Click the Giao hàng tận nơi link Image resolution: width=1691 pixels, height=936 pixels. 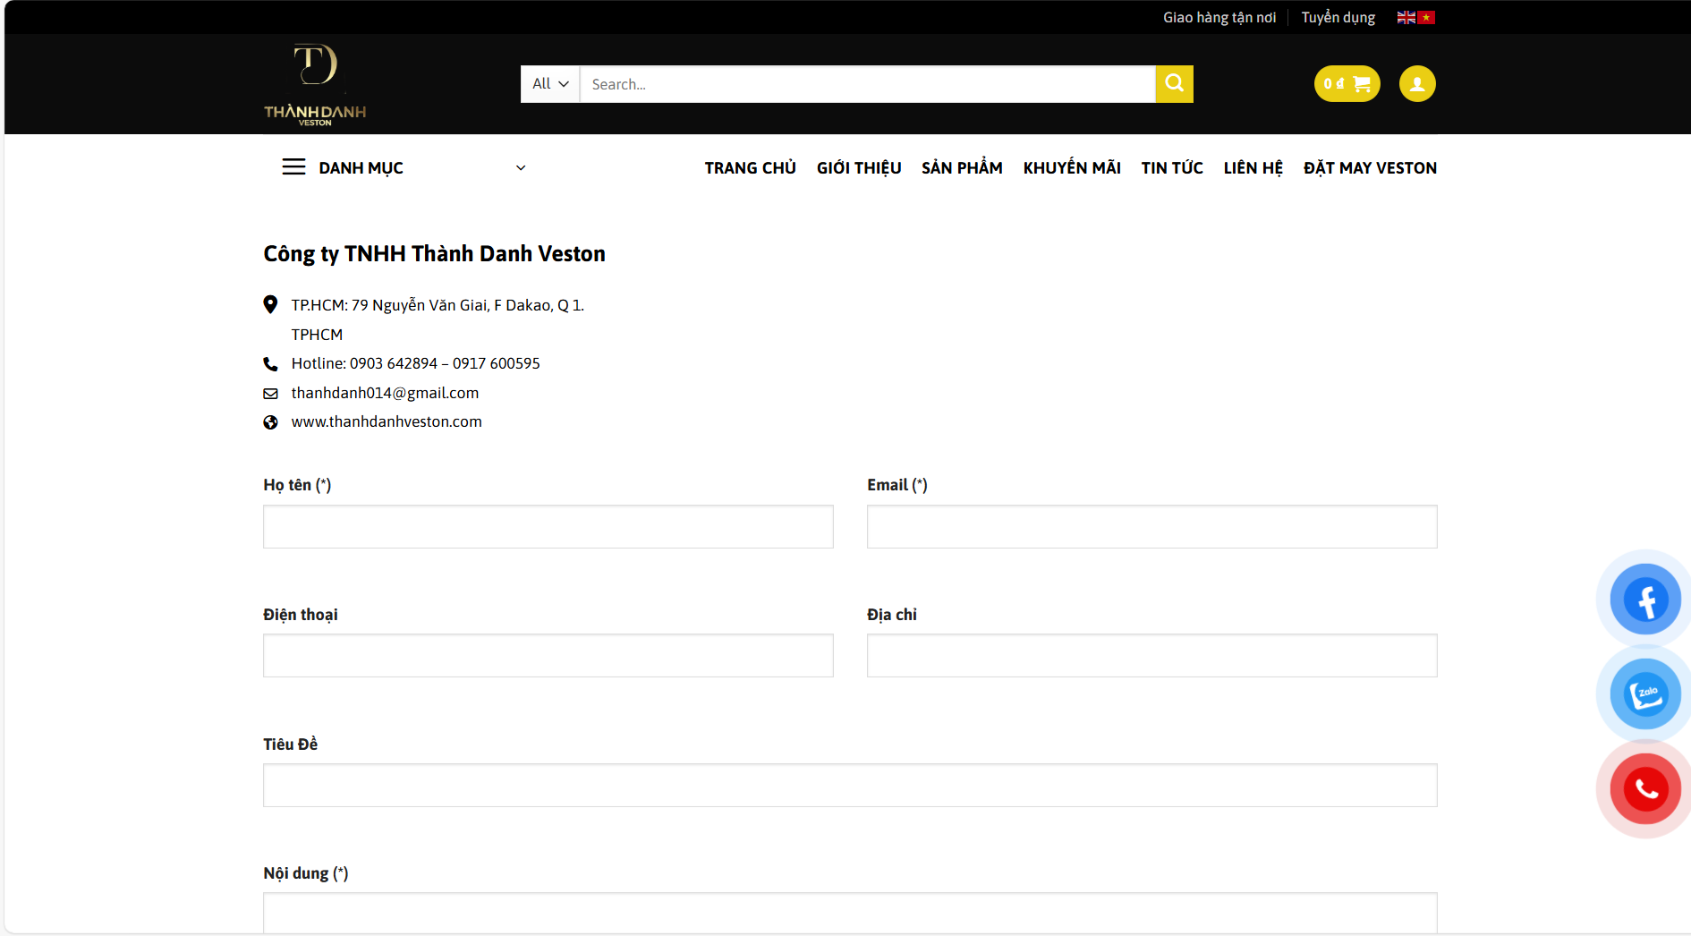[x=1219, y=18]
